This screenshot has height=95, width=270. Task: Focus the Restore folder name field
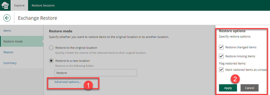coord(95,73)
